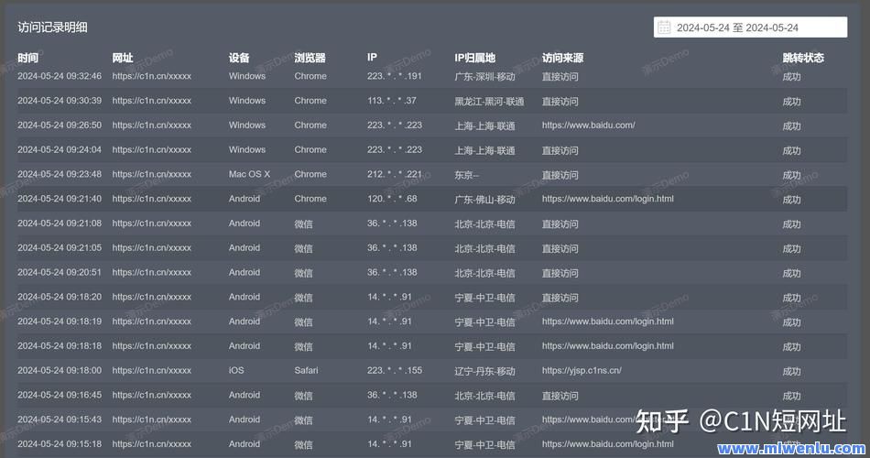
Task: Click the 跳转状态 column header
Action: [803, 58]
